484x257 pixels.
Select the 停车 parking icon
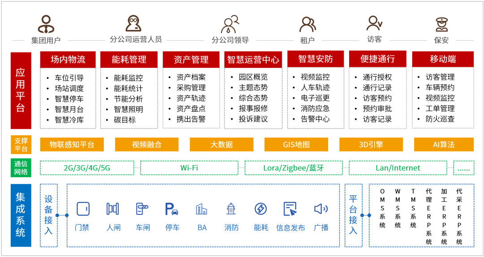pos(172,209)
